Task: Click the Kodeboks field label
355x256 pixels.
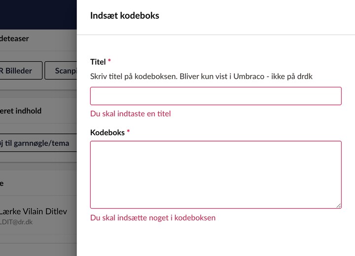Action: pos(107,133)
